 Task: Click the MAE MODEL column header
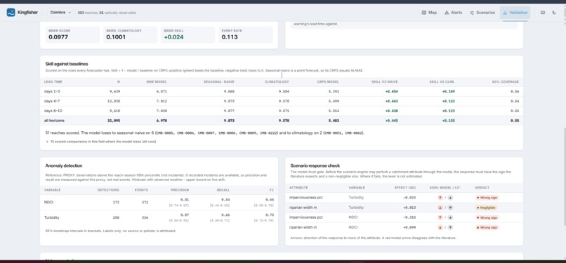point(156,82)
